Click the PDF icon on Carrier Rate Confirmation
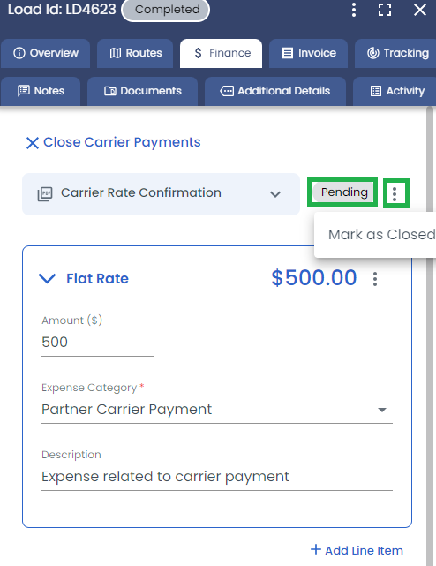The image size is (436, 566). click(45, 194)
